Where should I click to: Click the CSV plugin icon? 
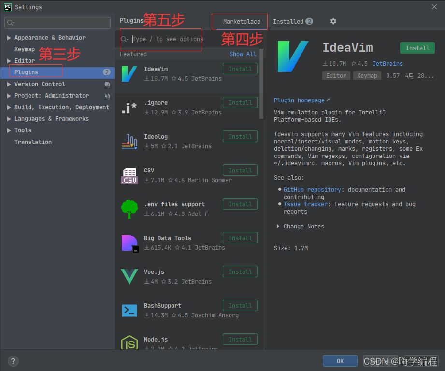click(129, 175)
